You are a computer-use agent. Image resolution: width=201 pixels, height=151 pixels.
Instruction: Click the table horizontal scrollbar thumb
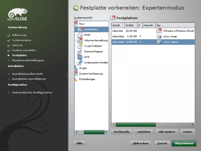coord(136,125)
